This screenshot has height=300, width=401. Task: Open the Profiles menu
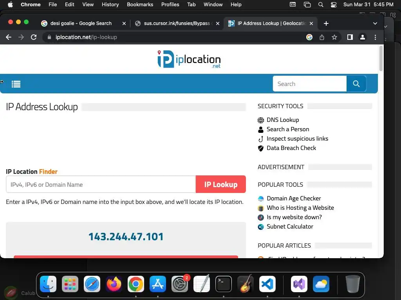(170, 5)
